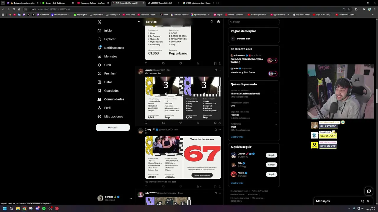Share Laresk's post
This screenshot has width=378, height=212.
(x=220, y=123)
